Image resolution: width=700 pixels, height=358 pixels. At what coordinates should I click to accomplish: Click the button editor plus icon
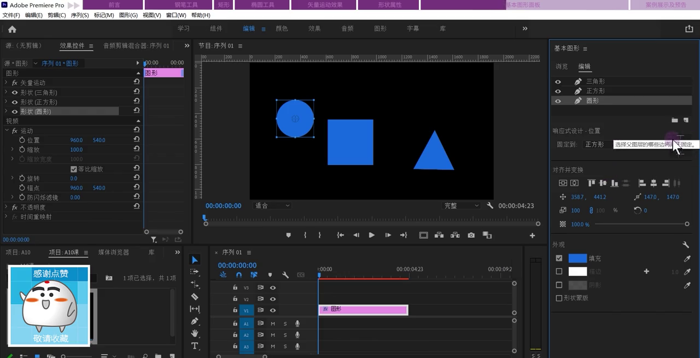[x=532, y=236]
